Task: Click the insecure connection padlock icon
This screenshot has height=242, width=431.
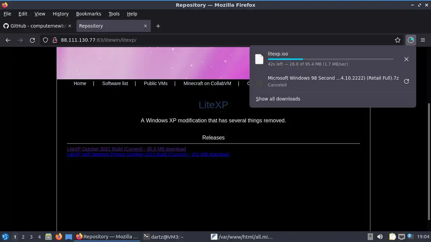Action: [x=55, y=40]
